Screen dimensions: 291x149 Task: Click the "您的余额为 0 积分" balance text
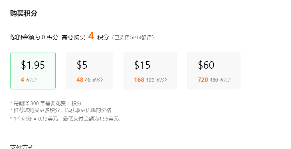pos(34,37)
